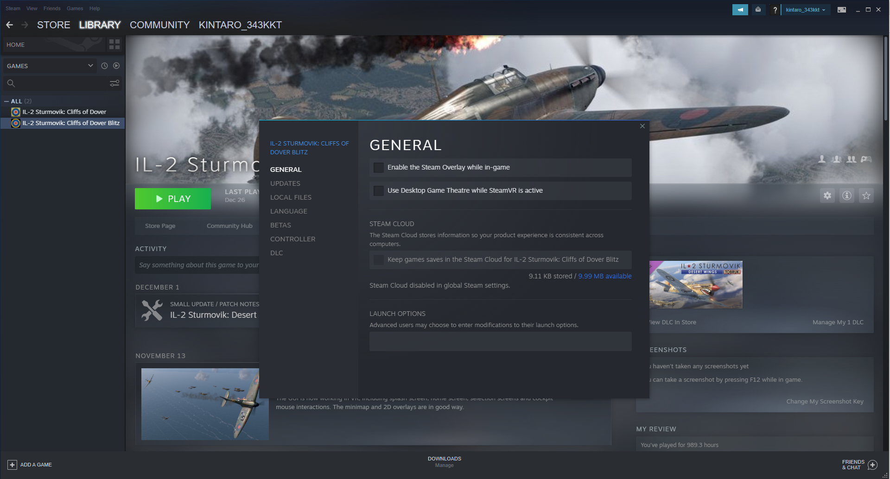
Task: Click the forward navigation arrow
Action: pyautogui.click(x=25, y=25)
